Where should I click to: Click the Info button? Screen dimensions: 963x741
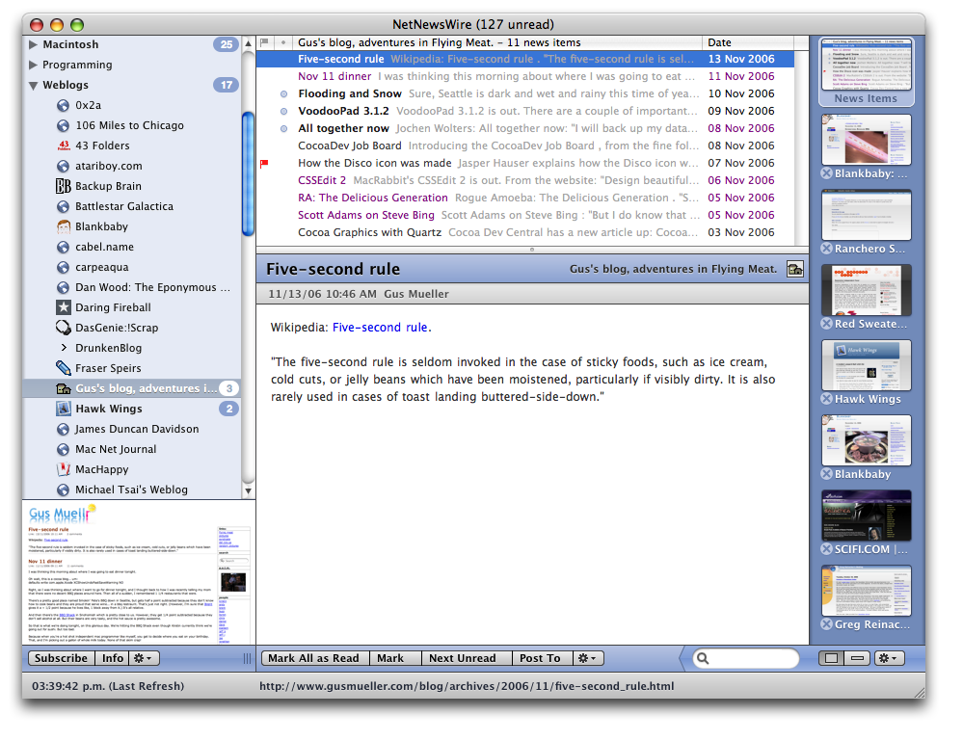[113, 658]
